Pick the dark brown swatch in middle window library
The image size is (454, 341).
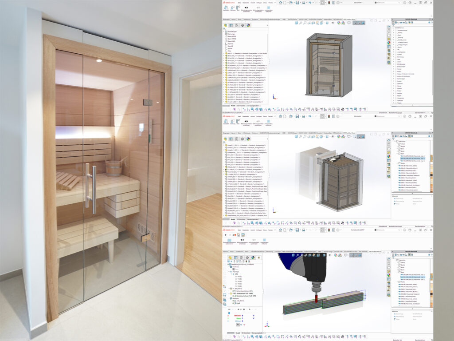pos(431,175)
